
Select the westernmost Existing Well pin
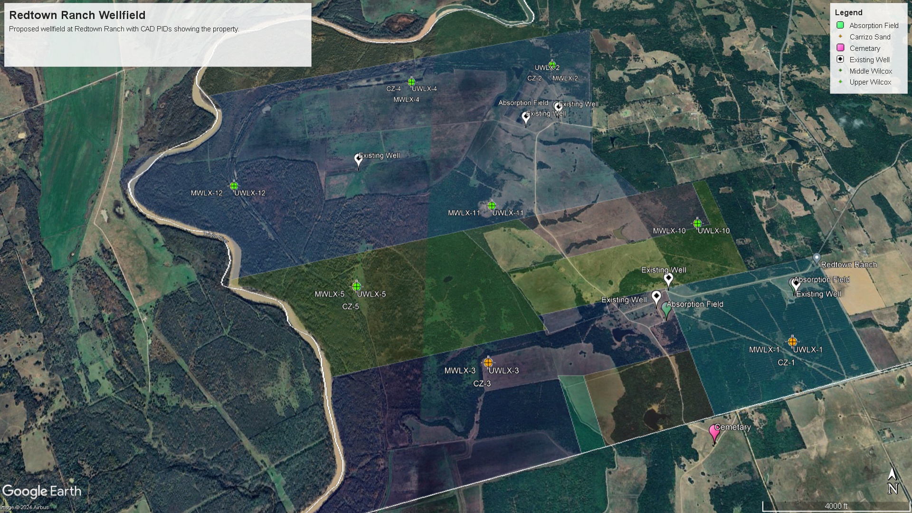(x=359, y=160)
